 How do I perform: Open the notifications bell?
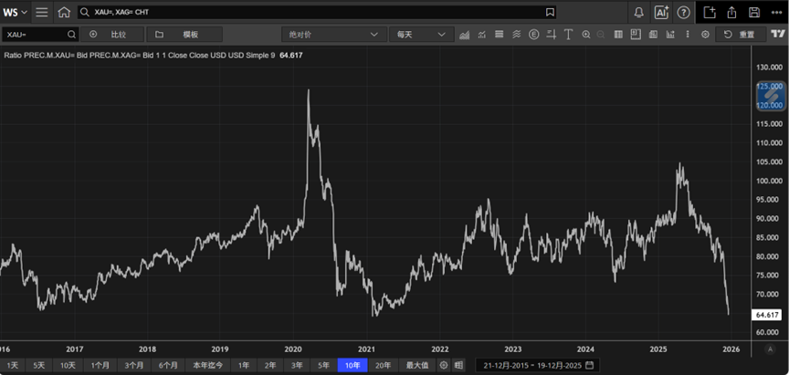click(638, 12)
